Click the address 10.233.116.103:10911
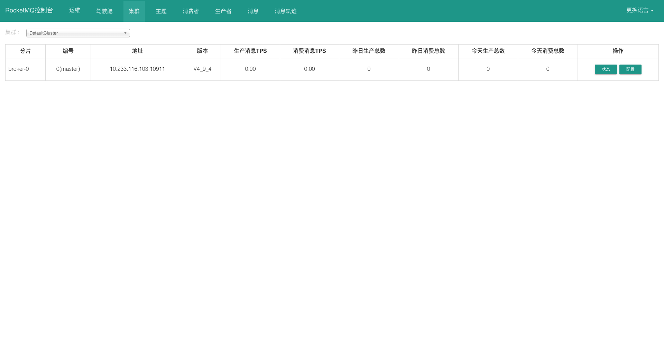 [x=137, y=69]
